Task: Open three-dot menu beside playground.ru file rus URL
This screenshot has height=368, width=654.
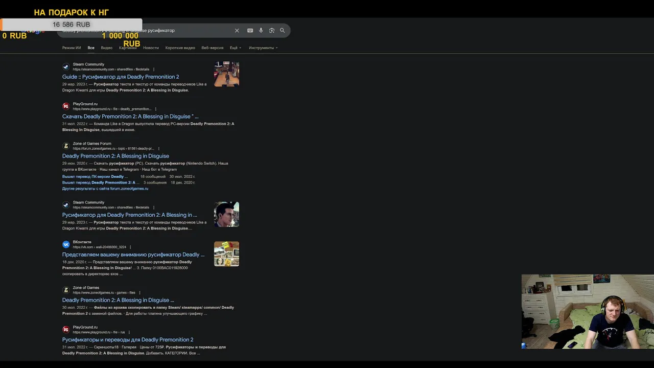Action: [129, 332]
